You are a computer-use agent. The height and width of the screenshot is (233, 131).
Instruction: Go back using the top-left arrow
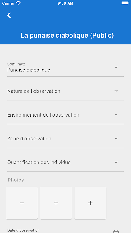pos(9,15)
